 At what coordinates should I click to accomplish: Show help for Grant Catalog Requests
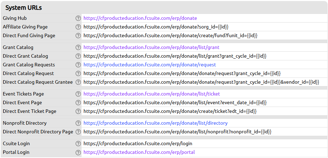(x=78, y=65)
